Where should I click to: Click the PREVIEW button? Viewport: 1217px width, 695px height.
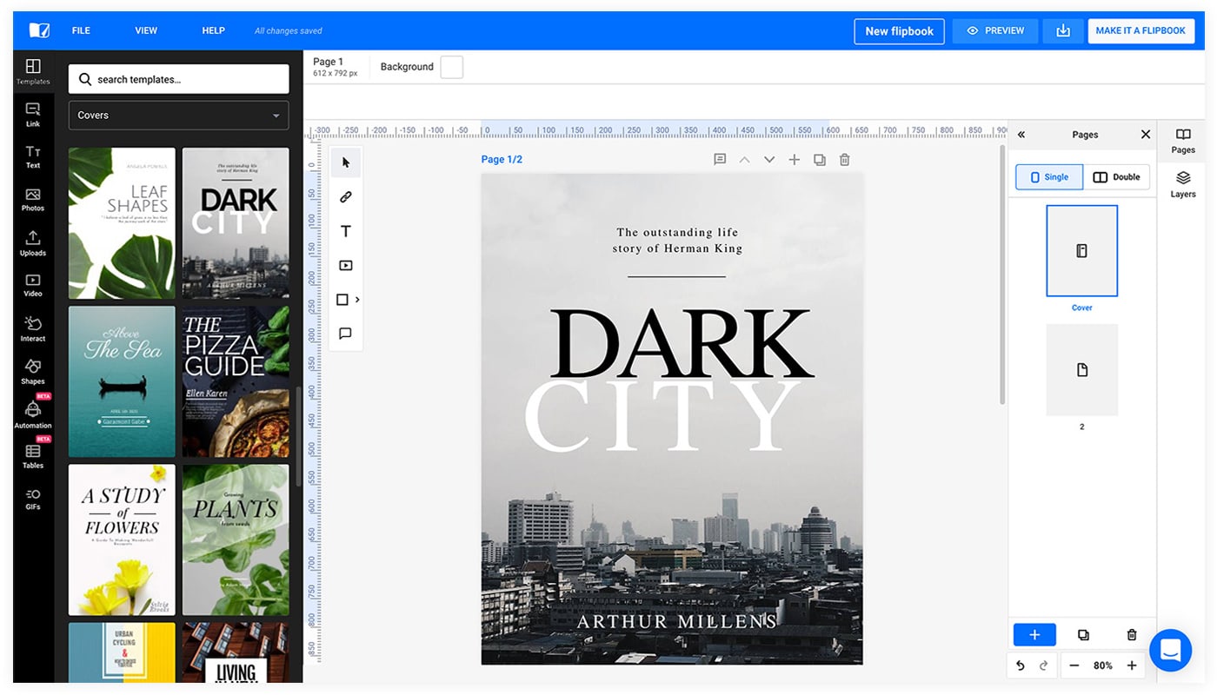(x=994, y=31)
